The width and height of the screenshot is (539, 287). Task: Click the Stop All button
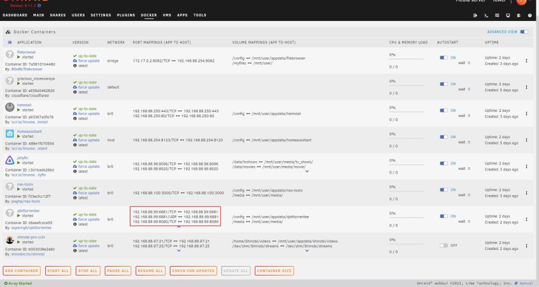click(x=88, y=271)
